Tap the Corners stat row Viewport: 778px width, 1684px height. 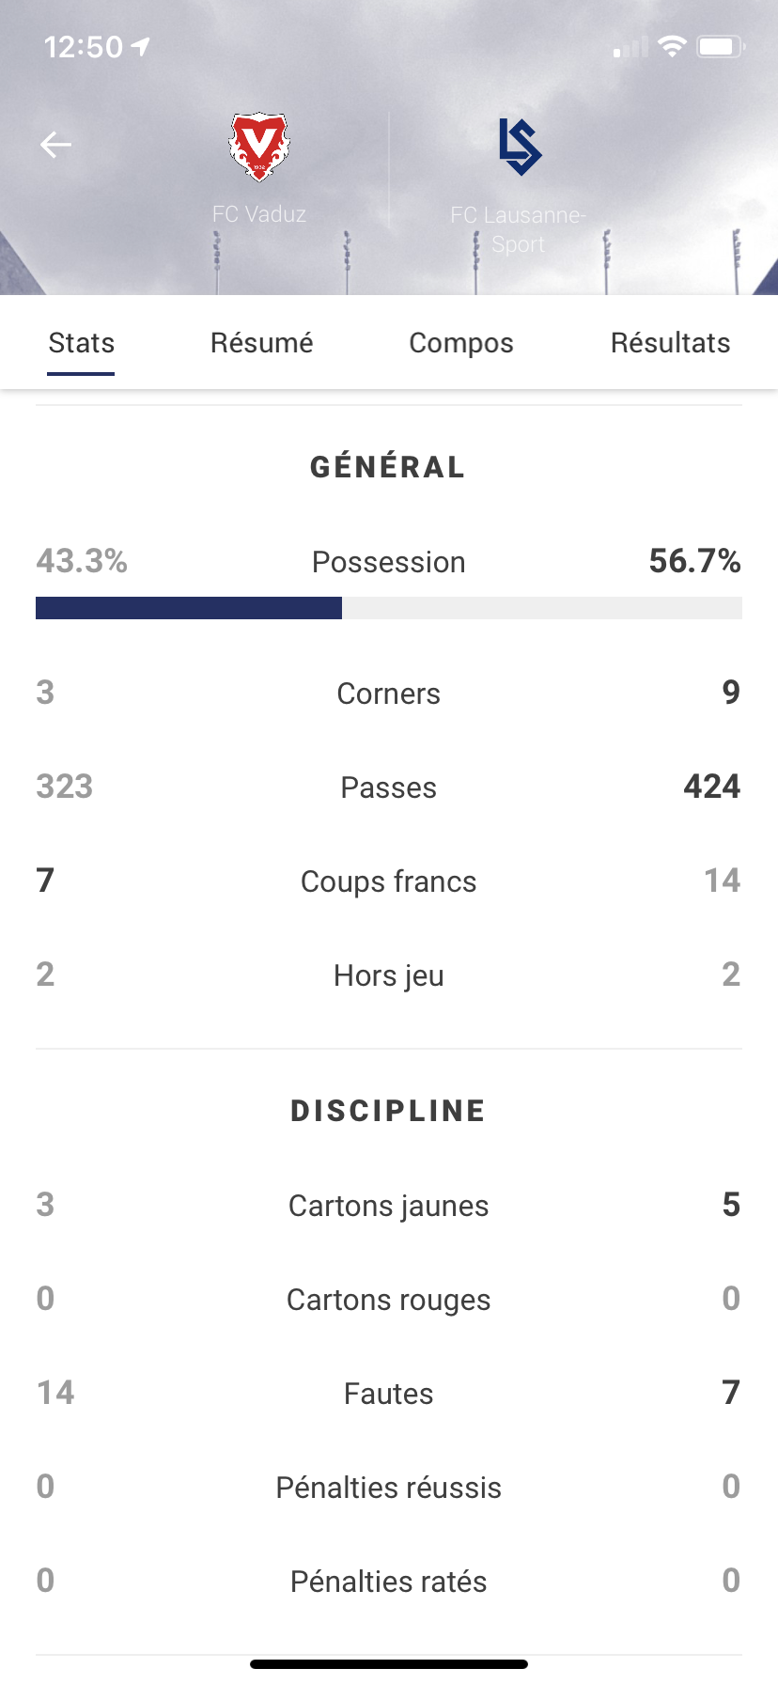(x=389, y=694)
